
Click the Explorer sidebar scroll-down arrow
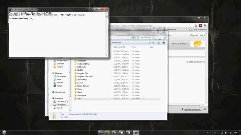click(70, 111)
